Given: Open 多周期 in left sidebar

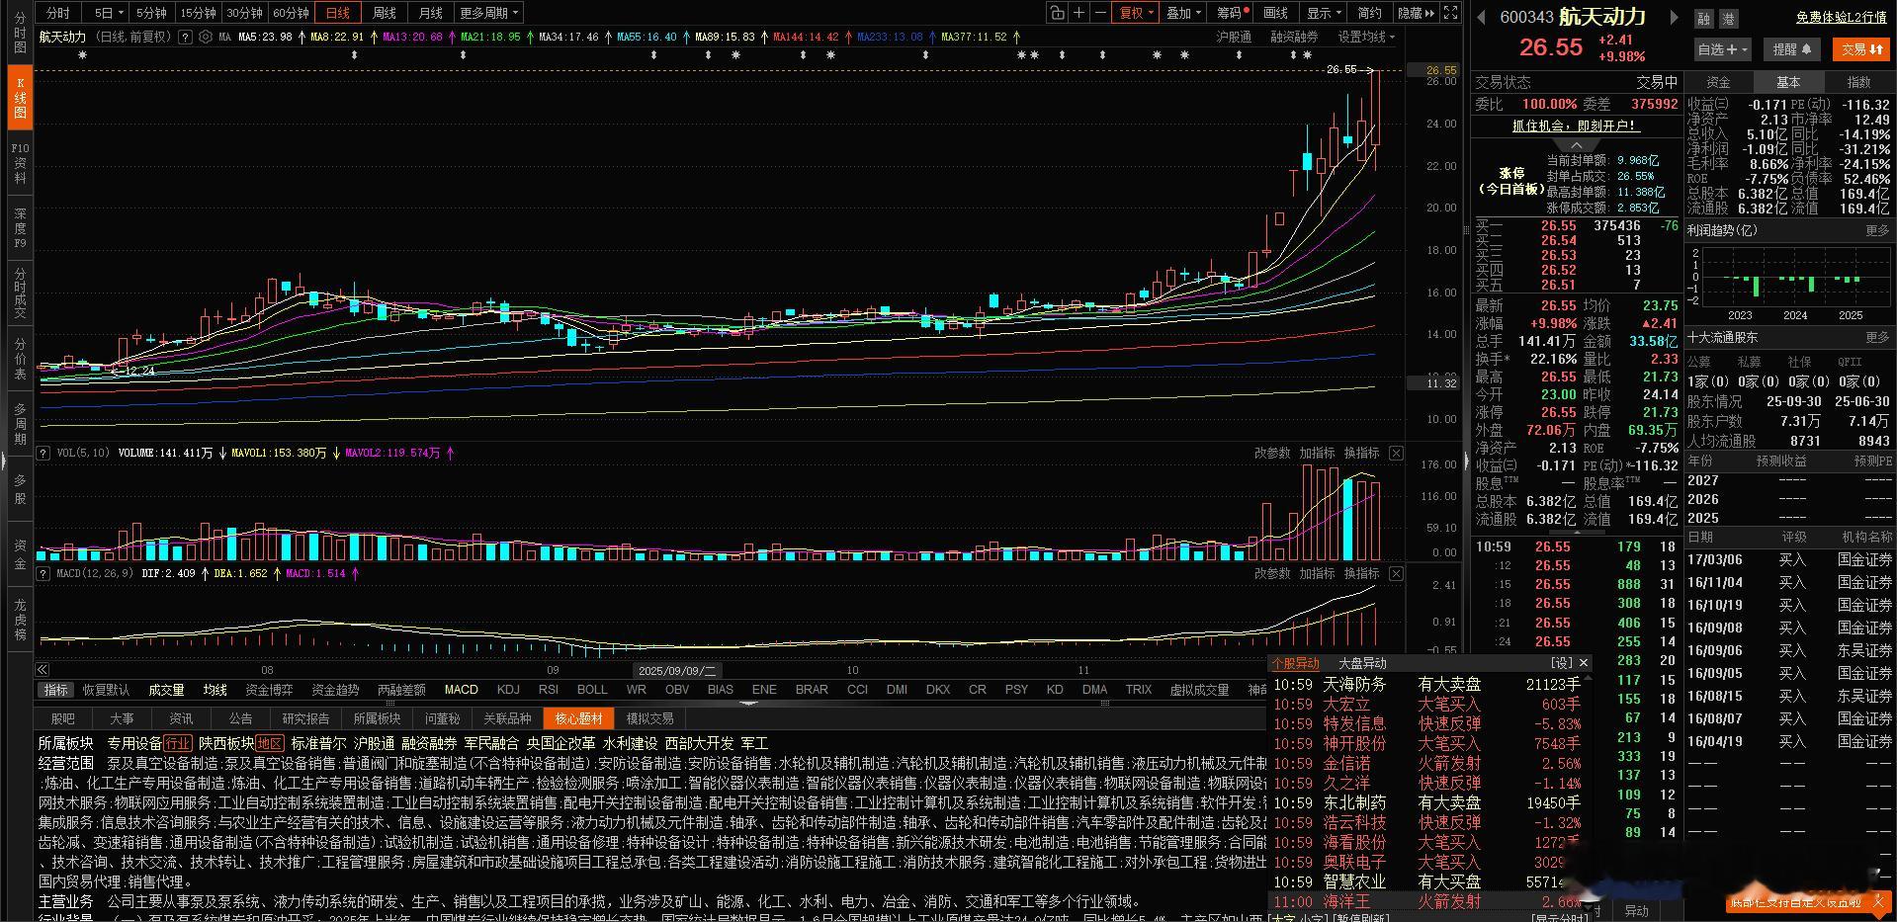Looking at the screenshot, I should point(20,423).
